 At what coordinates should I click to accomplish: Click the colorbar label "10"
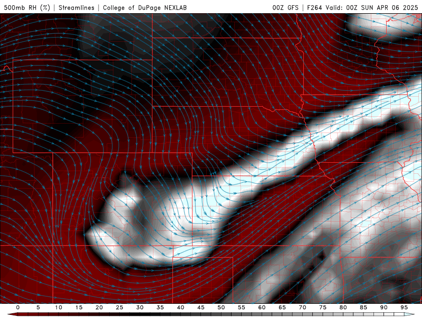point(59,307)
